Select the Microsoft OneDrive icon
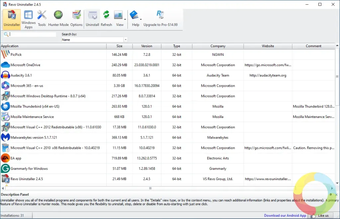The height and width of the screenshot is (219, 340). (x=5, y=65)
